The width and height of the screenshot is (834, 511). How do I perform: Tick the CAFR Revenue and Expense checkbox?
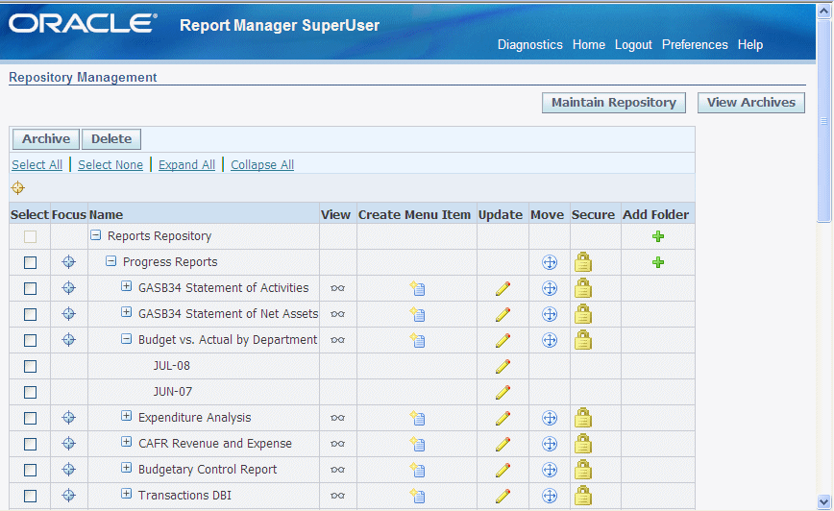point(31,445)
